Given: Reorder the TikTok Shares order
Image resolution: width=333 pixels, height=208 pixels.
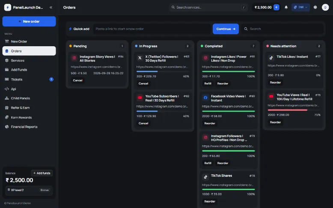Looking at the screenshot, I should [210, 202].
